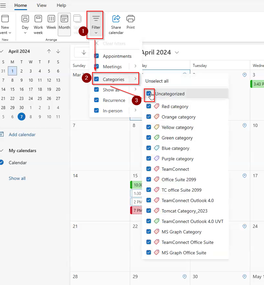This screenshot has width=264, height=285.
Task: Open the April 2024 month picker dropdown
Action: tap(177, 53)
